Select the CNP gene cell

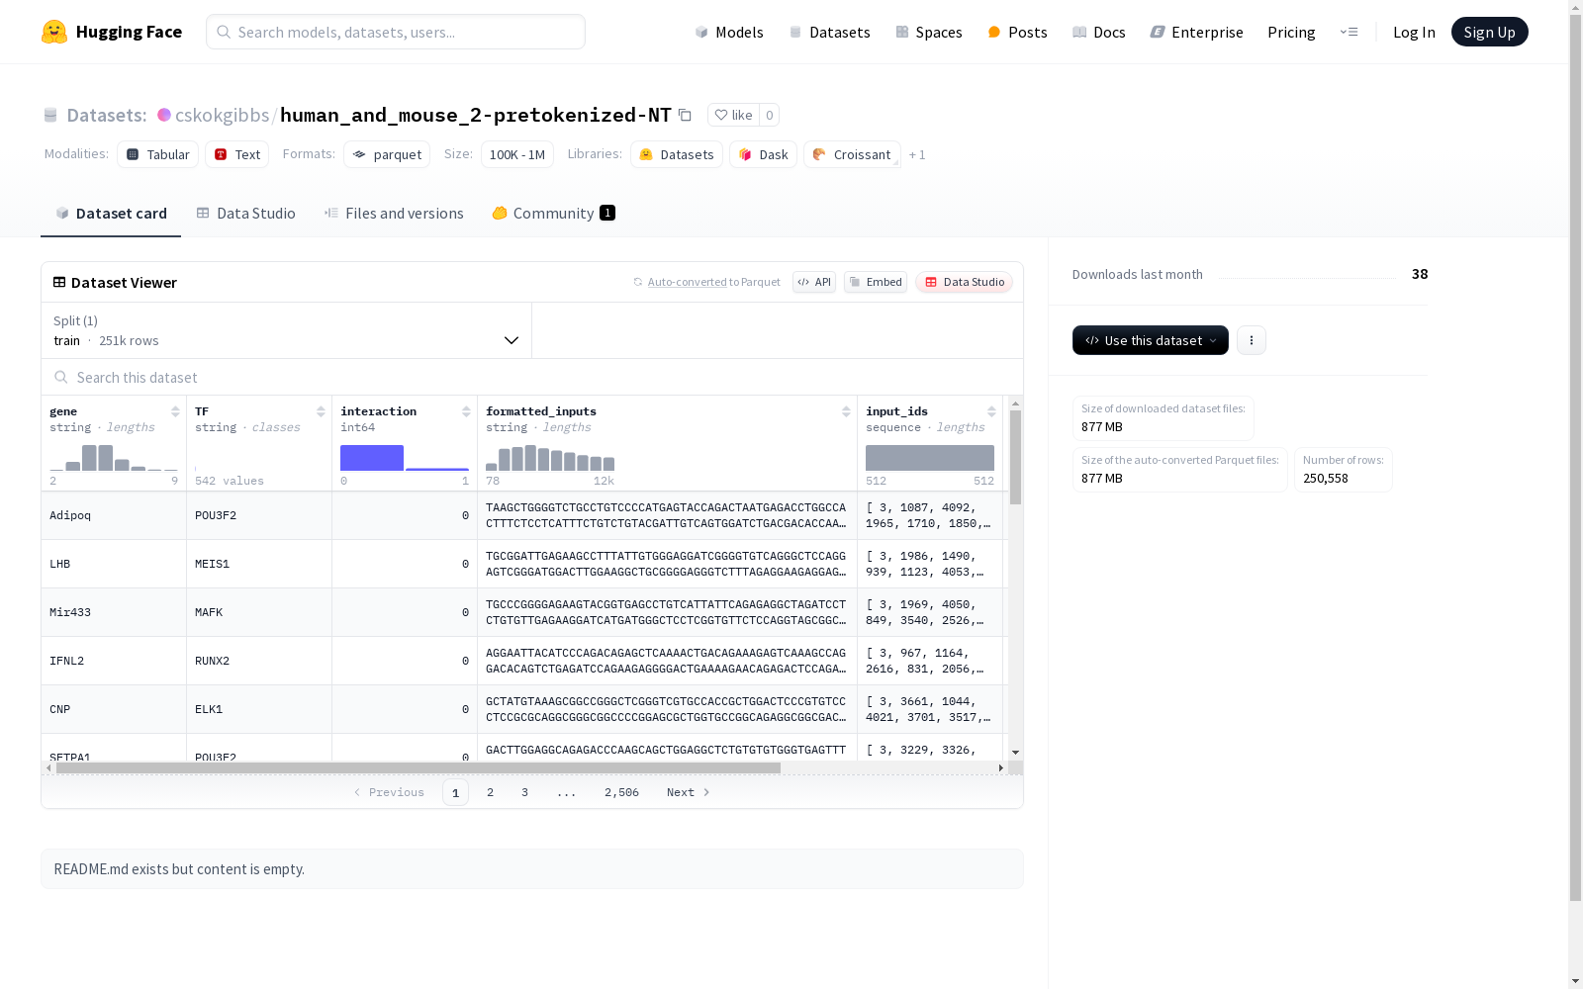click(114, 709)
